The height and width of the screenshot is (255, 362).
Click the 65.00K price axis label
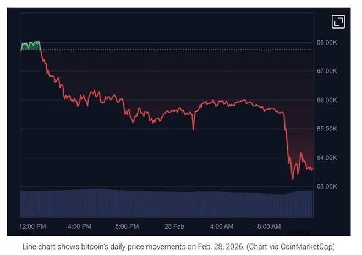326,129
